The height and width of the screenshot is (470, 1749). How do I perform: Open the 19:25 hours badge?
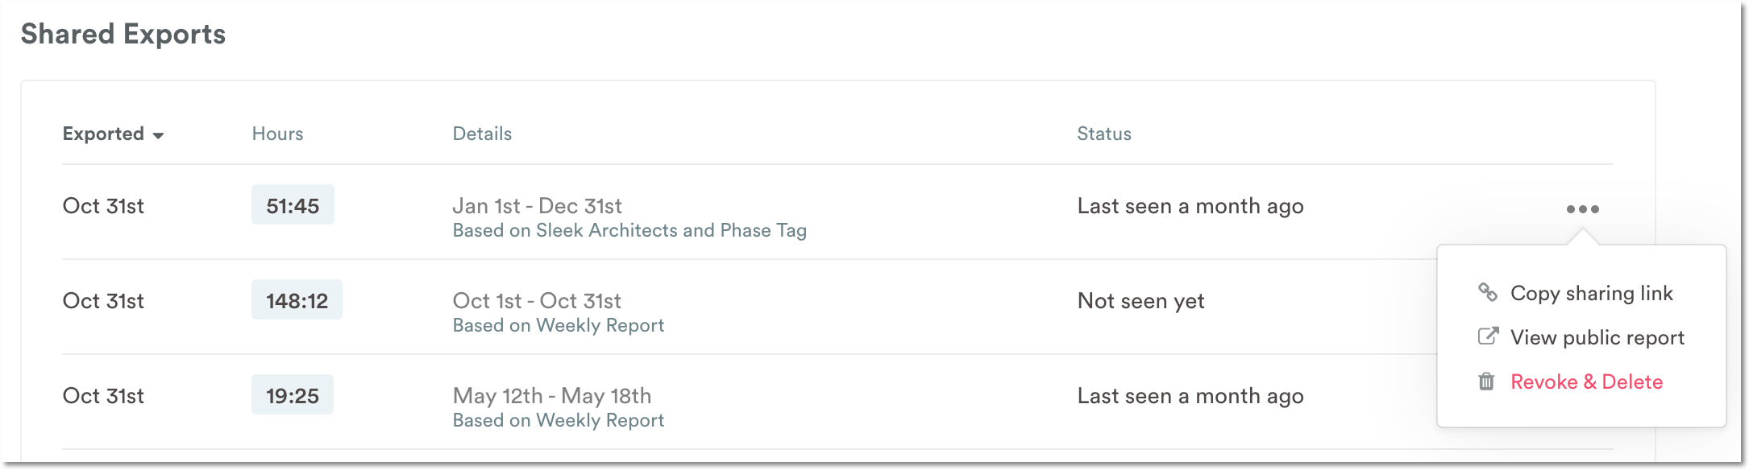293,395
